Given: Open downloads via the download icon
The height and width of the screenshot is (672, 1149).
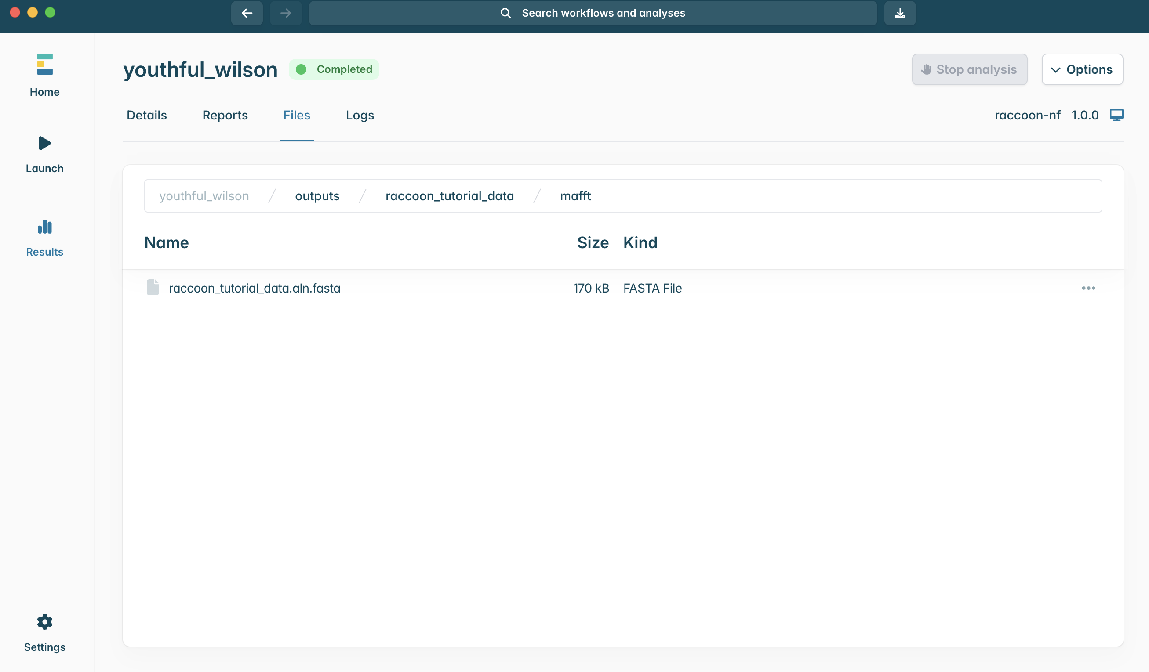Looking at the screenshot, I should click(900, 13).
